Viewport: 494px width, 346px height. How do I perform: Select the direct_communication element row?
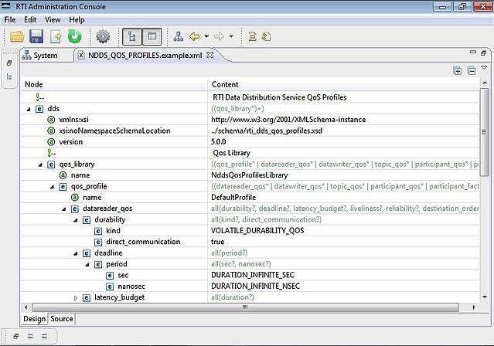250,242
